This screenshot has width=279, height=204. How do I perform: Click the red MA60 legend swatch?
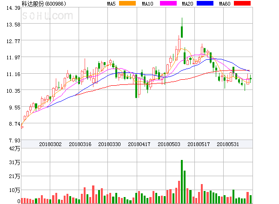click(x=242, y=3)
